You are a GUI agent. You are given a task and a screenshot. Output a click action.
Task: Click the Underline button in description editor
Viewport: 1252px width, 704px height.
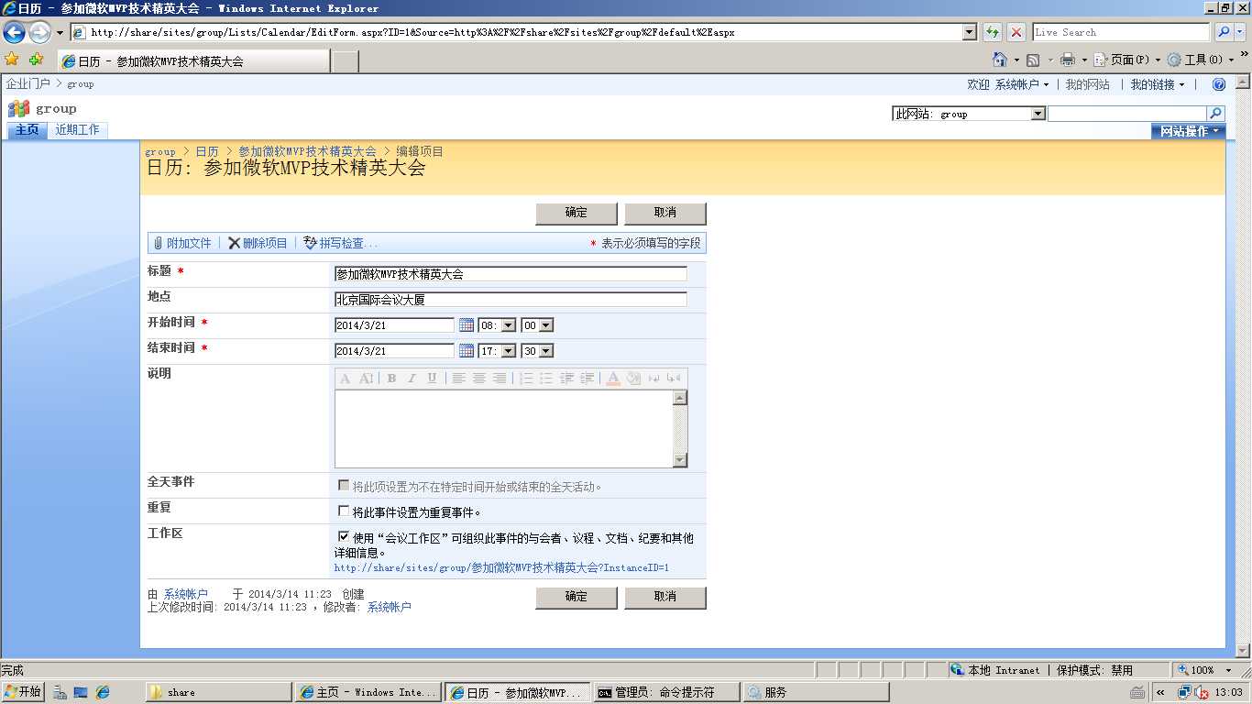pos(432,379)
